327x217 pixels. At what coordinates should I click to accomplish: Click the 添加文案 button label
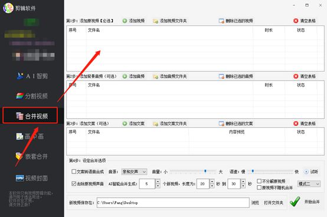(x=137, y=123)
